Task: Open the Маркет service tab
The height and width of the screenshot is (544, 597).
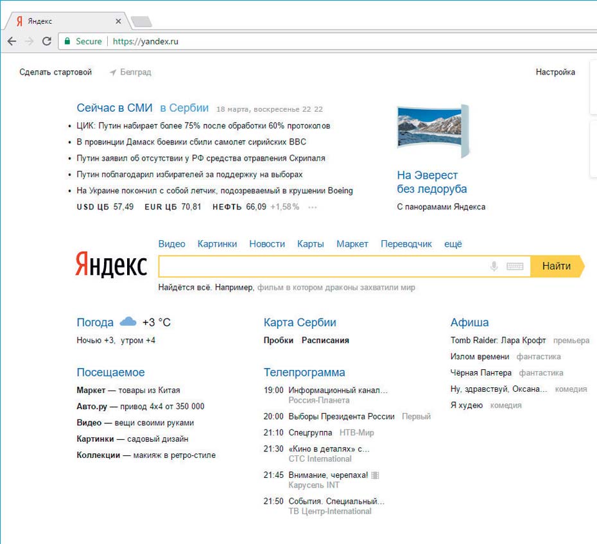Action: coord(352,244)
